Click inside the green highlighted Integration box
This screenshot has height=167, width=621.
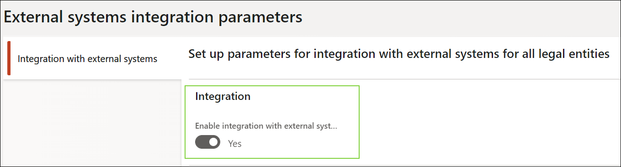[x=272, y=122]
